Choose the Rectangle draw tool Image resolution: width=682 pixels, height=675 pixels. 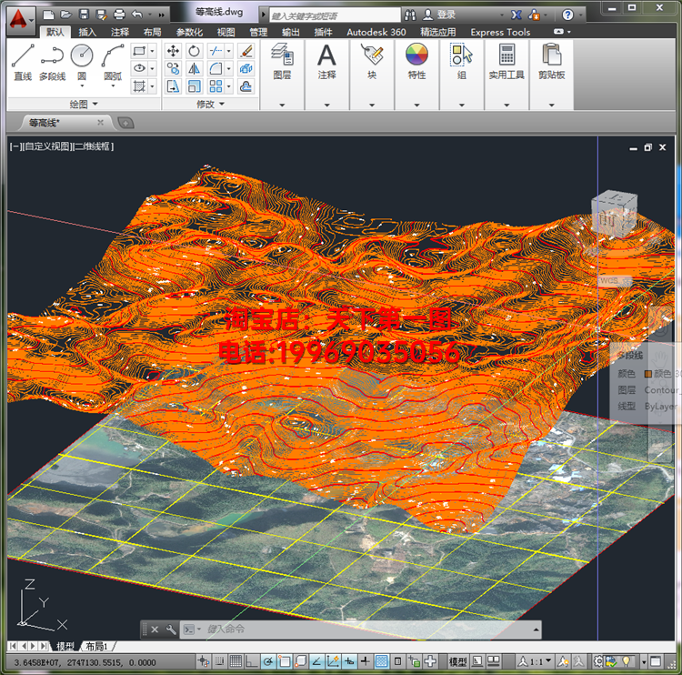click(x=139, y=51)
